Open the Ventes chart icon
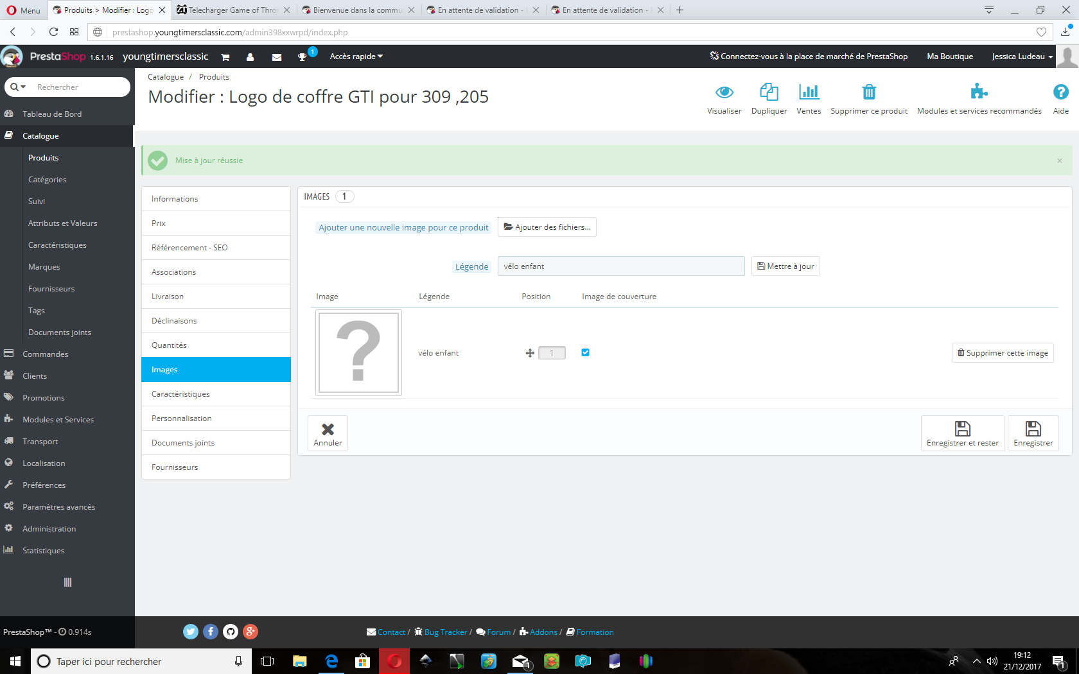This screenshot has width=1079, height=674. 809,92
